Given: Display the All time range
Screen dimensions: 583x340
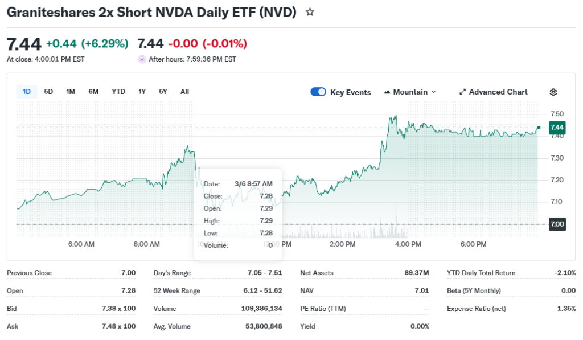Looking at the screenshot, I should tap(184, 92).
